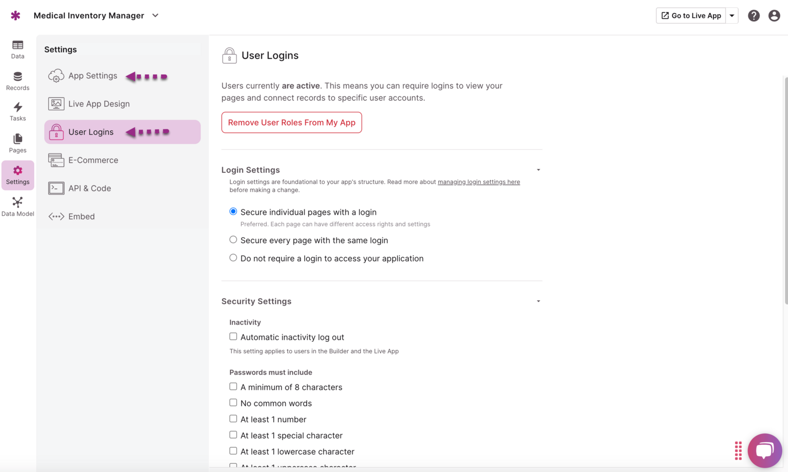Follow the 'managing login settings here' link
The height and width of the screenshot is (472, 788).
(x=479, y=182)
